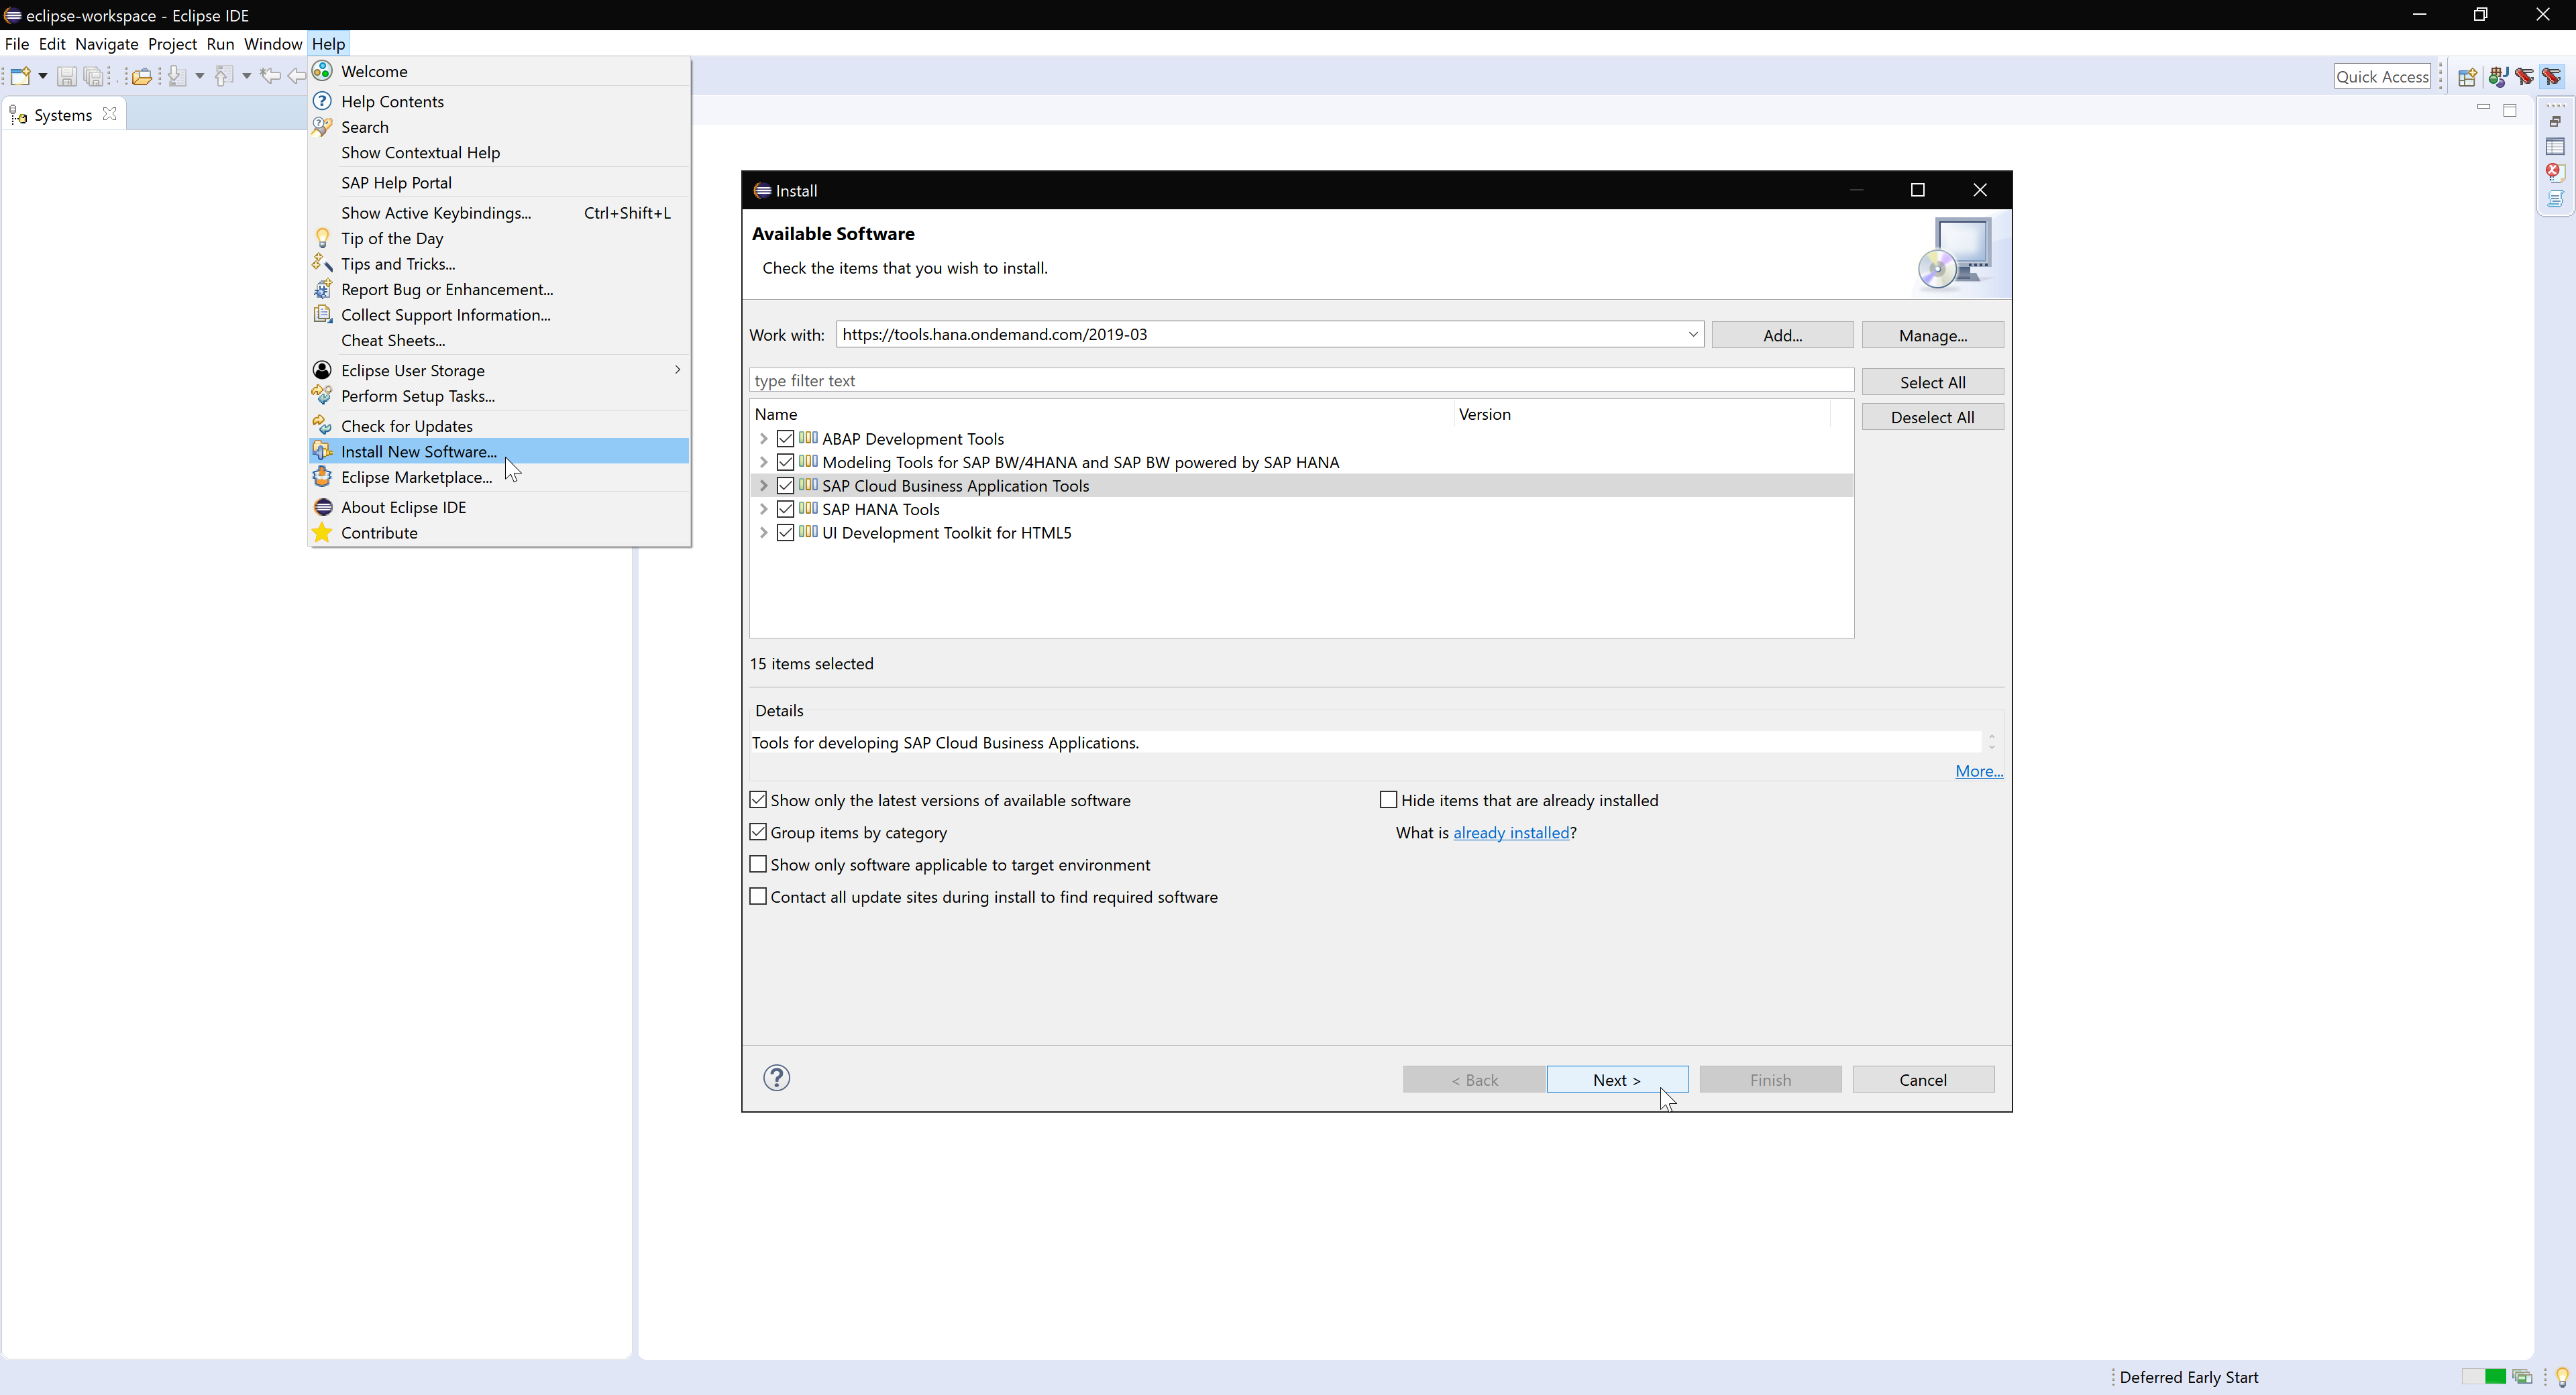Uncheck UI Development Toolkit for HTML5 checkbox
Image resolution: width=2576 pixels, height=1395 pixels.
[x=785, y=533]
